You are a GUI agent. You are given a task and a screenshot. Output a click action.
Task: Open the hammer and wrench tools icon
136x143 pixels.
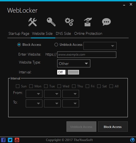(x=33, y=22)
